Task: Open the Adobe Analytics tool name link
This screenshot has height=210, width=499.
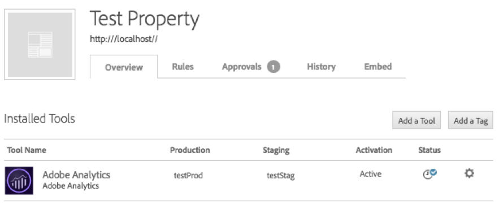Action: coord(76,175)
